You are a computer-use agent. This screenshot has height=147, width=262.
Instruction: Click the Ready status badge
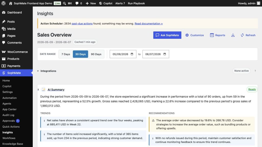pos(252,90)
